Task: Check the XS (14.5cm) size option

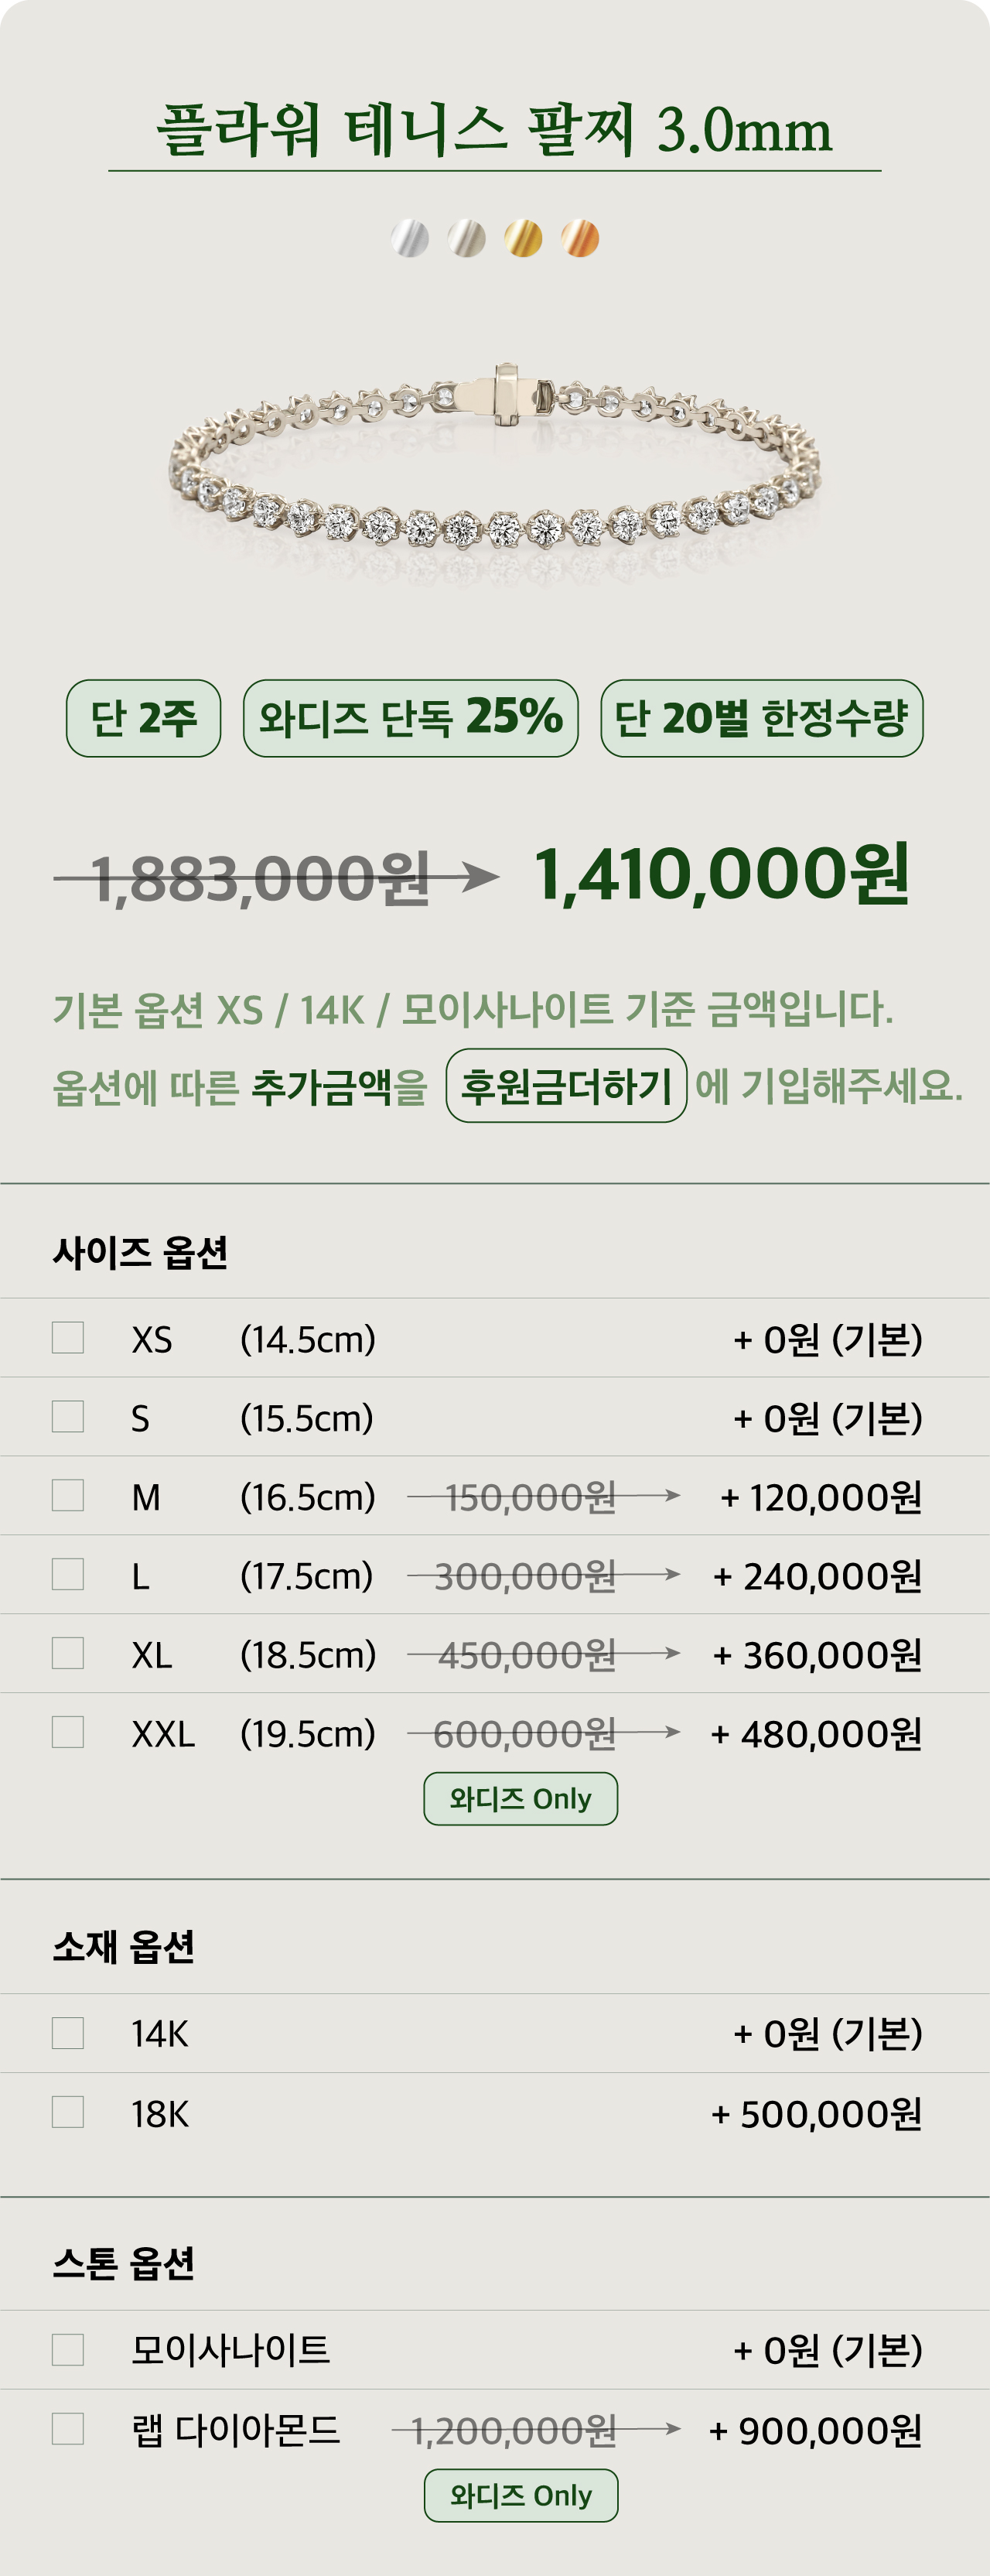Action: click(68, 1338)
